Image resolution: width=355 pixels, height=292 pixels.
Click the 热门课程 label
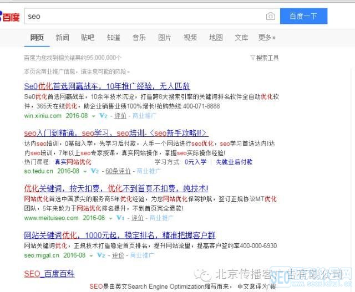pos(37,162)
